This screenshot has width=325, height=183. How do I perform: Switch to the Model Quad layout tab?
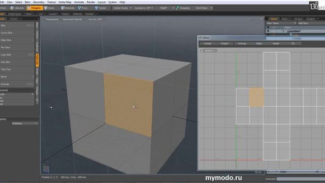(15, 14)
